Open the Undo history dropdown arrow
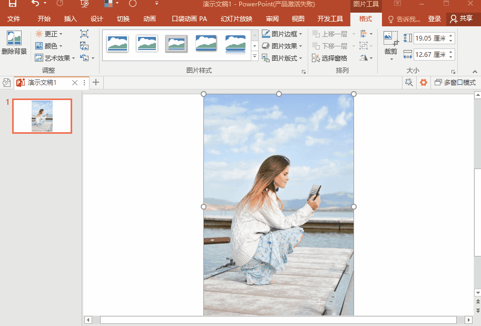 tap(45, 3)
